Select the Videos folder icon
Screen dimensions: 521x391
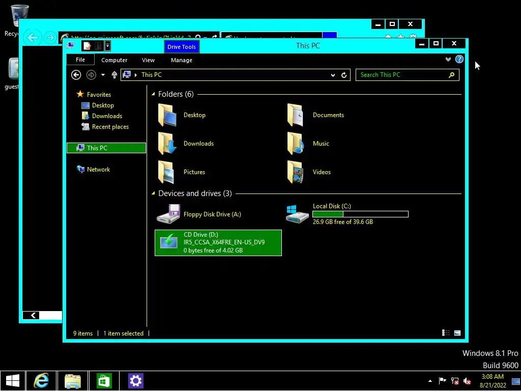296,172
